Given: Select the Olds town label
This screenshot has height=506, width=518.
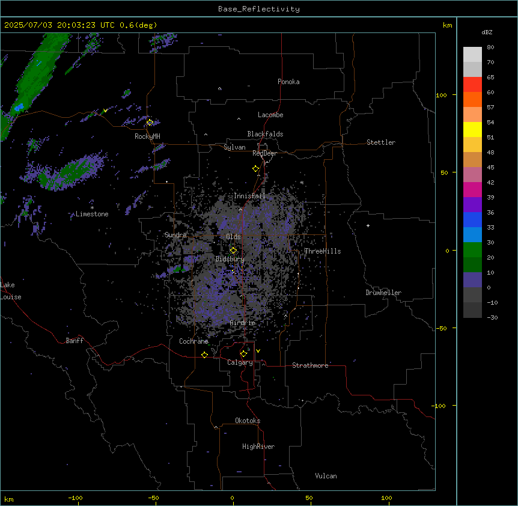Looking at the screenshot, I should coord(233,237).
